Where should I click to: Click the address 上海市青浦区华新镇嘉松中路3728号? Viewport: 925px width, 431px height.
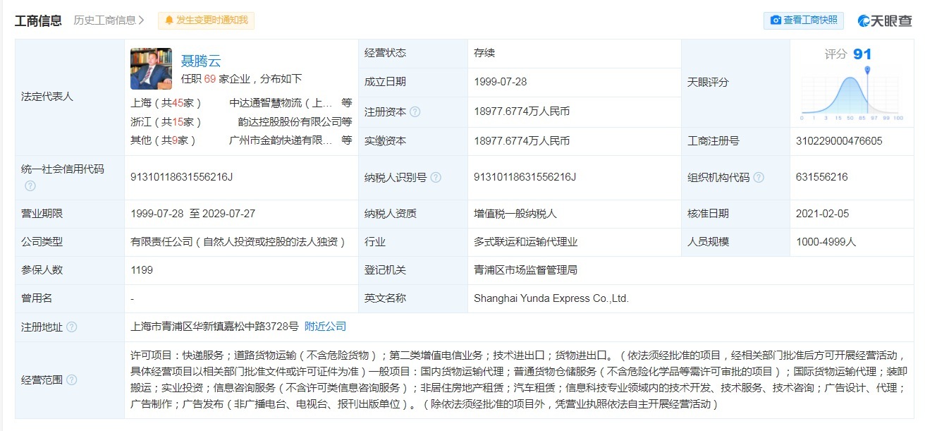[214, 327]
